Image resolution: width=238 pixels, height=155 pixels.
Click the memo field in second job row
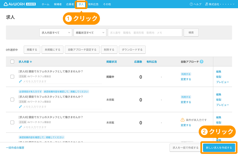coord(60,107)
